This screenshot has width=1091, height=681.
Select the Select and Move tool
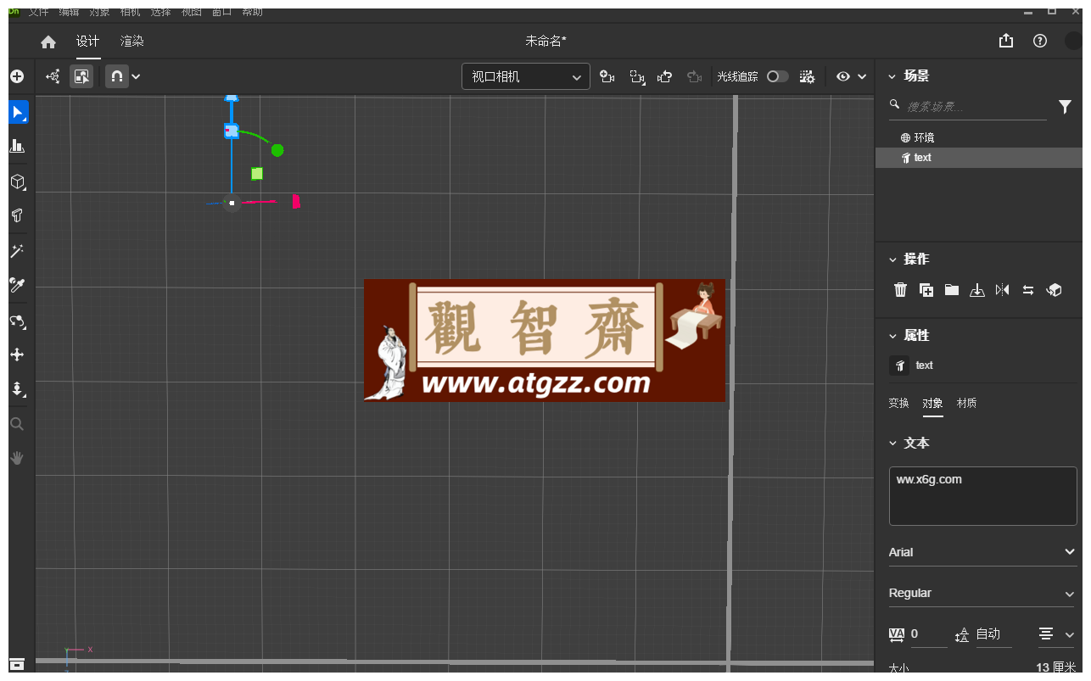[18, 112]
